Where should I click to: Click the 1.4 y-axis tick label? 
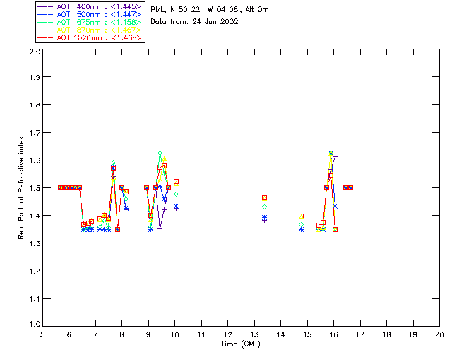[x=35, y=216]
